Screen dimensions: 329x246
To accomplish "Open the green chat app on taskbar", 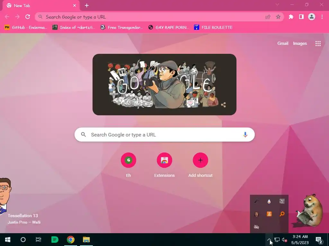I will pos(55,240).
